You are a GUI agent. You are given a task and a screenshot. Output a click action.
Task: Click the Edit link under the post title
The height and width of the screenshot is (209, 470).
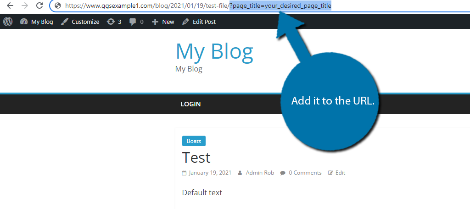click(x=340, y=173)
